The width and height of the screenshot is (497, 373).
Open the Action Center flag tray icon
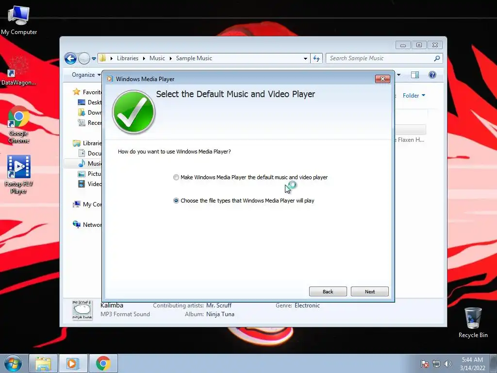[424, 364]
